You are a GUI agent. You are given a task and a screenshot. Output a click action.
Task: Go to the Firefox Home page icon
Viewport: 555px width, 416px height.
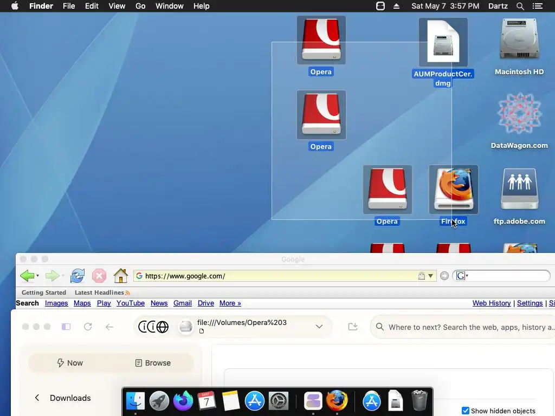click(120, 276)
